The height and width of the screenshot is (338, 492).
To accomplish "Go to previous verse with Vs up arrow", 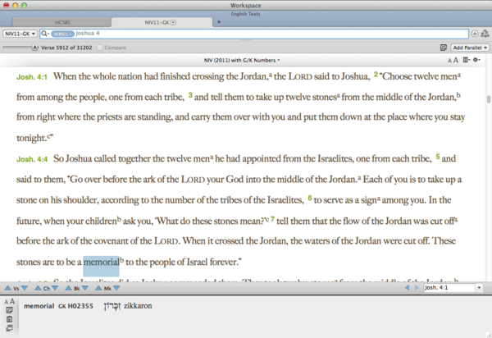I will (8, 288).
